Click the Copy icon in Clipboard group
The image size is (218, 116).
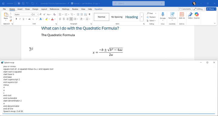point(11,17)
